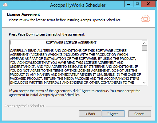Click the license agreement scrollbar thumb

pyautogui.click(x=144, y=48)
